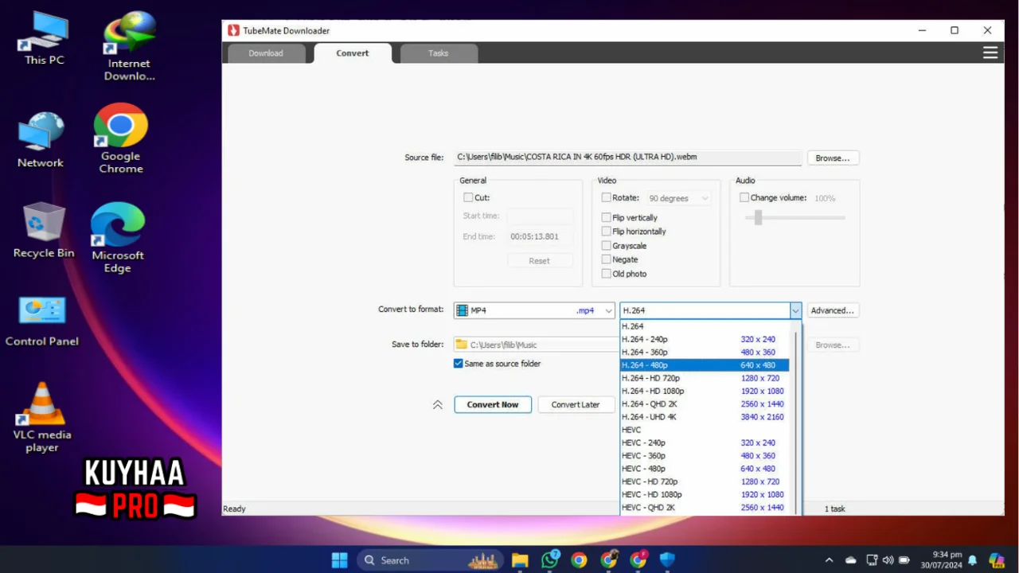The height and width of the screenshot is (573, 1019).
Task: Click the yellow folder icon beside save path
Action: click(x=461, y=345)
